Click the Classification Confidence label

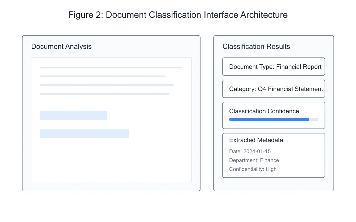pyautogui.click(x=264, y=111)
